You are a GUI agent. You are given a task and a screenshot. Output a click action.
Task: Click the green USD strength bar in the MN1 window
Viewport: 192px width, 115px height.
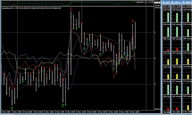pyautogui.click(x=168, y=17)
